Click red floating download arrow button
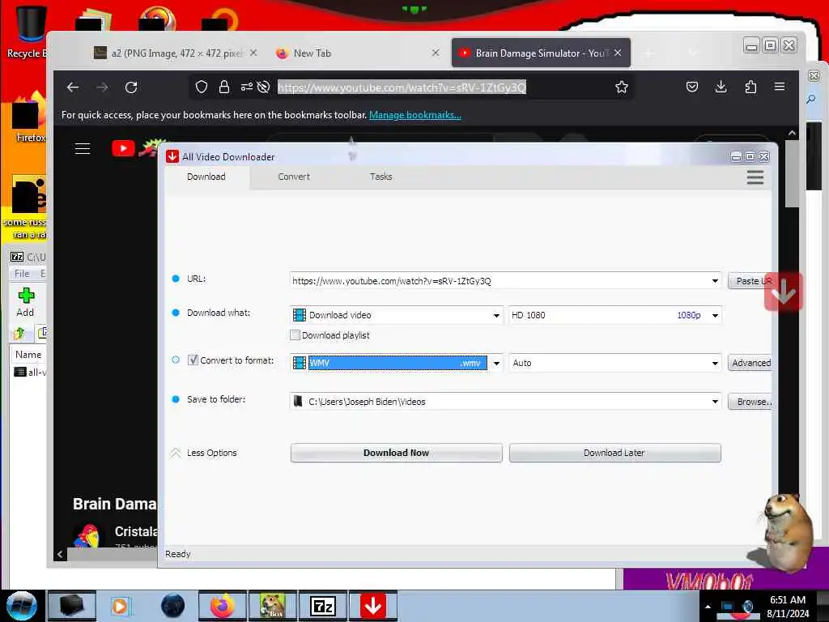Screen dimensions: 829x622 tap(784, 292)
